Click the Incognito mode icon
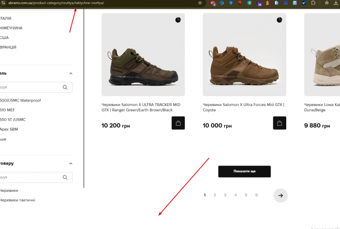 point(327,3)
